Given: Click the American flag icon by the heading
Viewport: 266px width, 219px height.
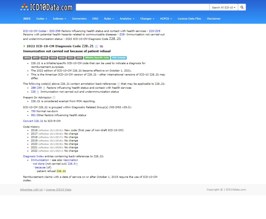Looking at the screenshot, I should [102, 46].
